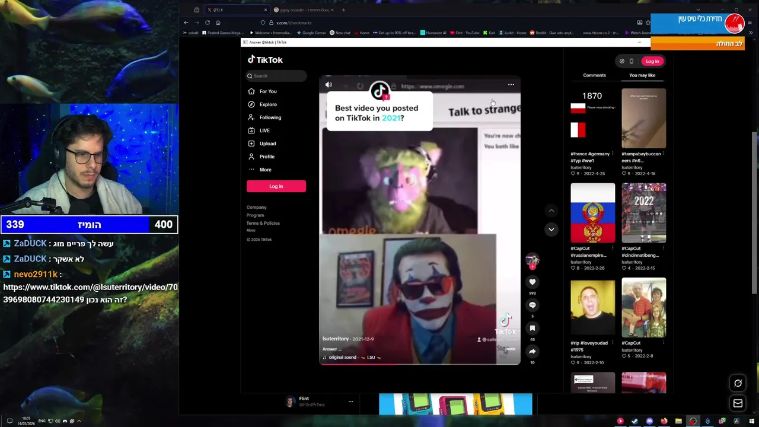This screenshot has height=427, width=759.
Task: Open the 2022 cincinnatibengals video thumbnail
Action: 643,213
